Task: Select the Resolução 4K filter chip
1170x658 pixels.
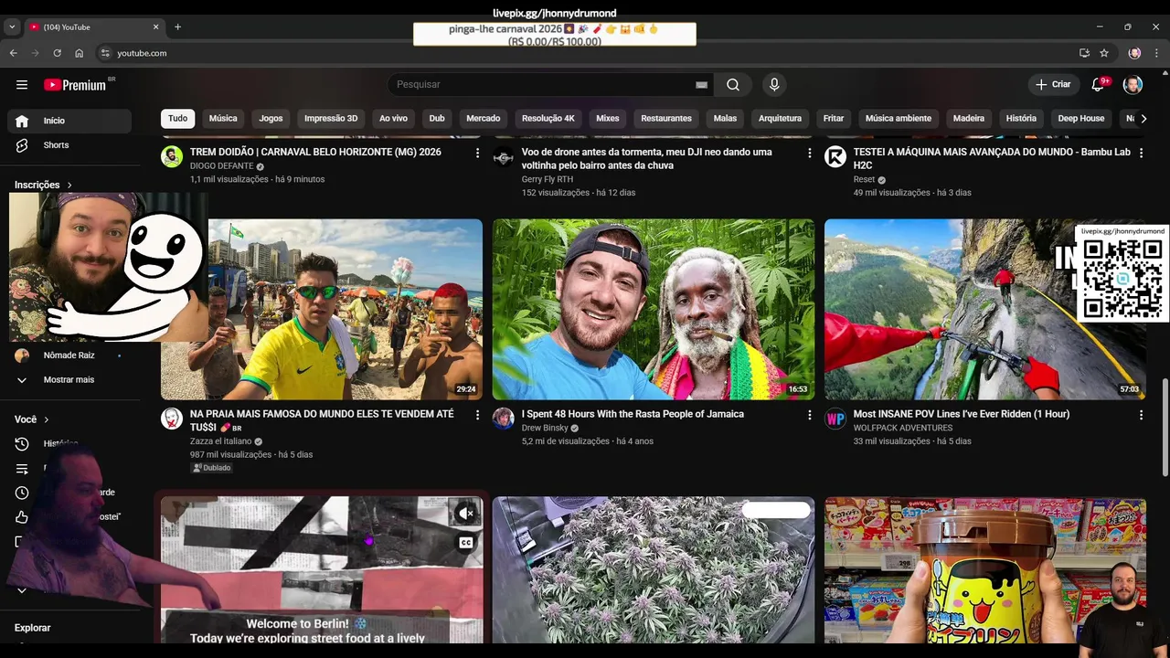Action: click(x=548, y=119)
